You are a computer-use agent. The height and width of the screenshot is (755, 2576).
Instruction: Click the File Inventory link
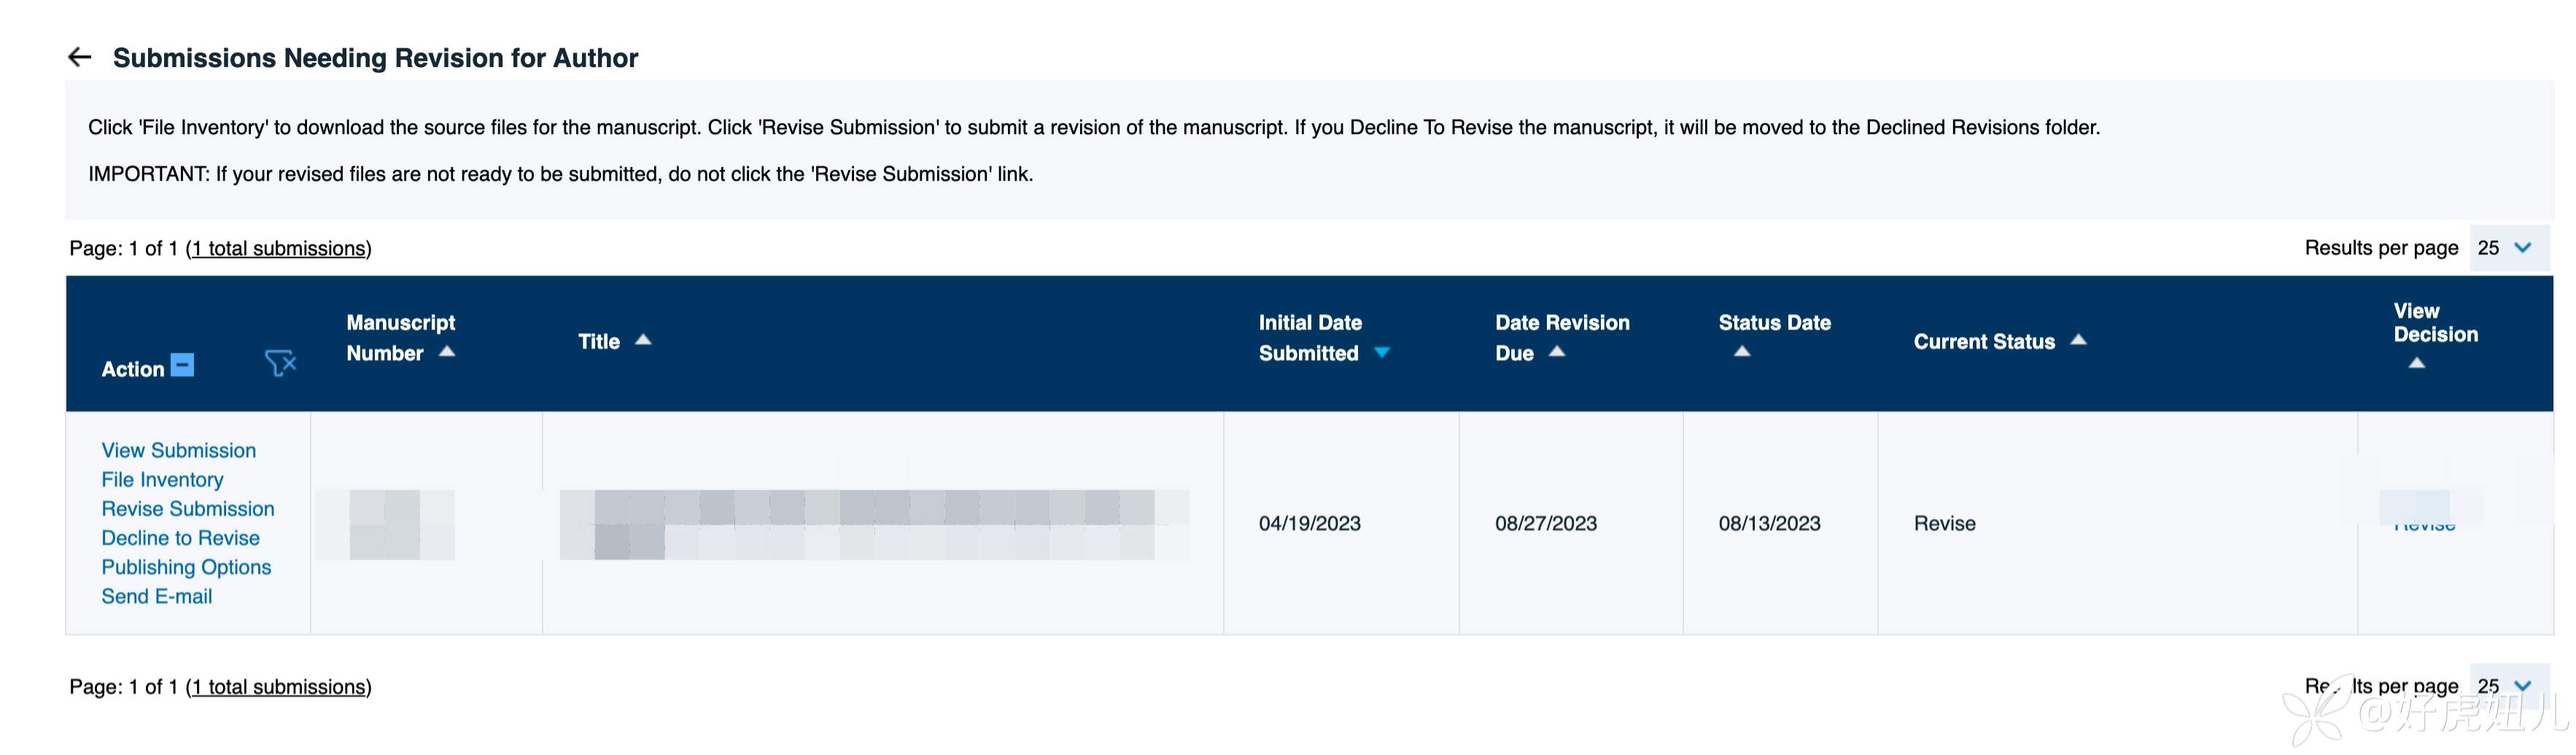pos(162,480)
